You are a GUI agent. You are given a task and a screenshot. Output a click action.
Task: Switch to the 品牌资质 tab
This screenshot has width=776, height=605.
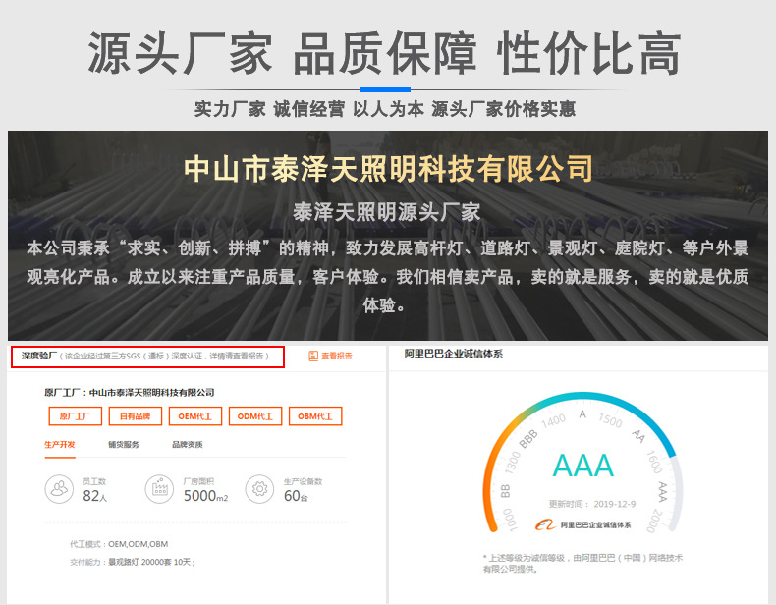pyautogui.click(x=187, y=444)
